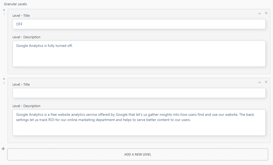The height and width of the screenshot is (165, 273).
Task: Click the chevron on level 1 header
Action: (259, 13)
